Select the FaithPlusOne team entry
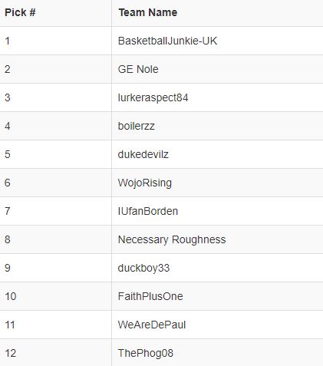Viewport: 323px width, 366px height. (x=150, y=296)
